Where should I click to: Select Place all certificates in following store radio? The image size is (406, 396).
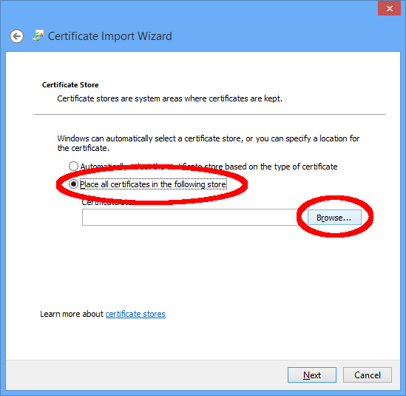click(x=73, y=184)
